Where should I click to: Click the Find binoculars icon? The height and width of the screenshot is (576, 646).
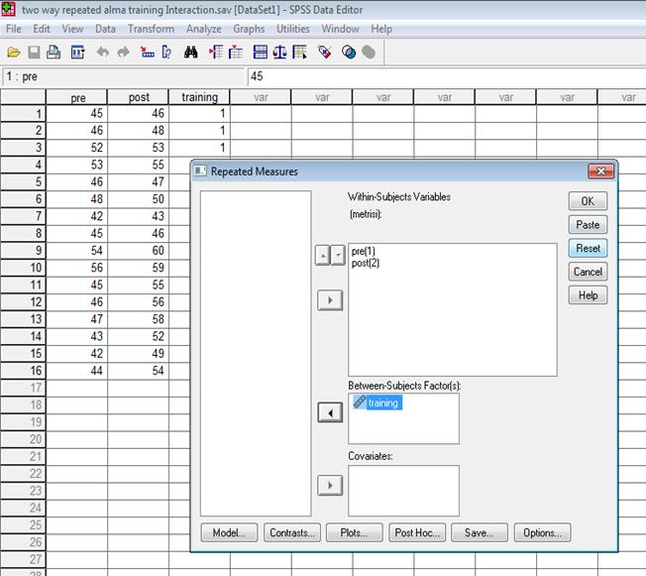[191, 53]
